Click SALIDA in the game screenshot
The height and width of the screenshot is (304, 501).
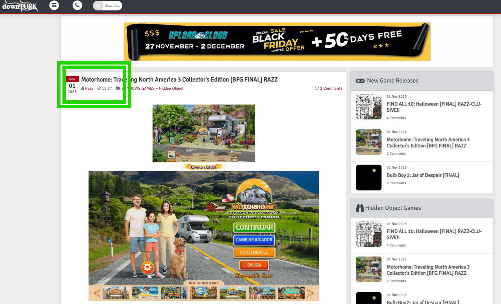click(x=254, y=265)
